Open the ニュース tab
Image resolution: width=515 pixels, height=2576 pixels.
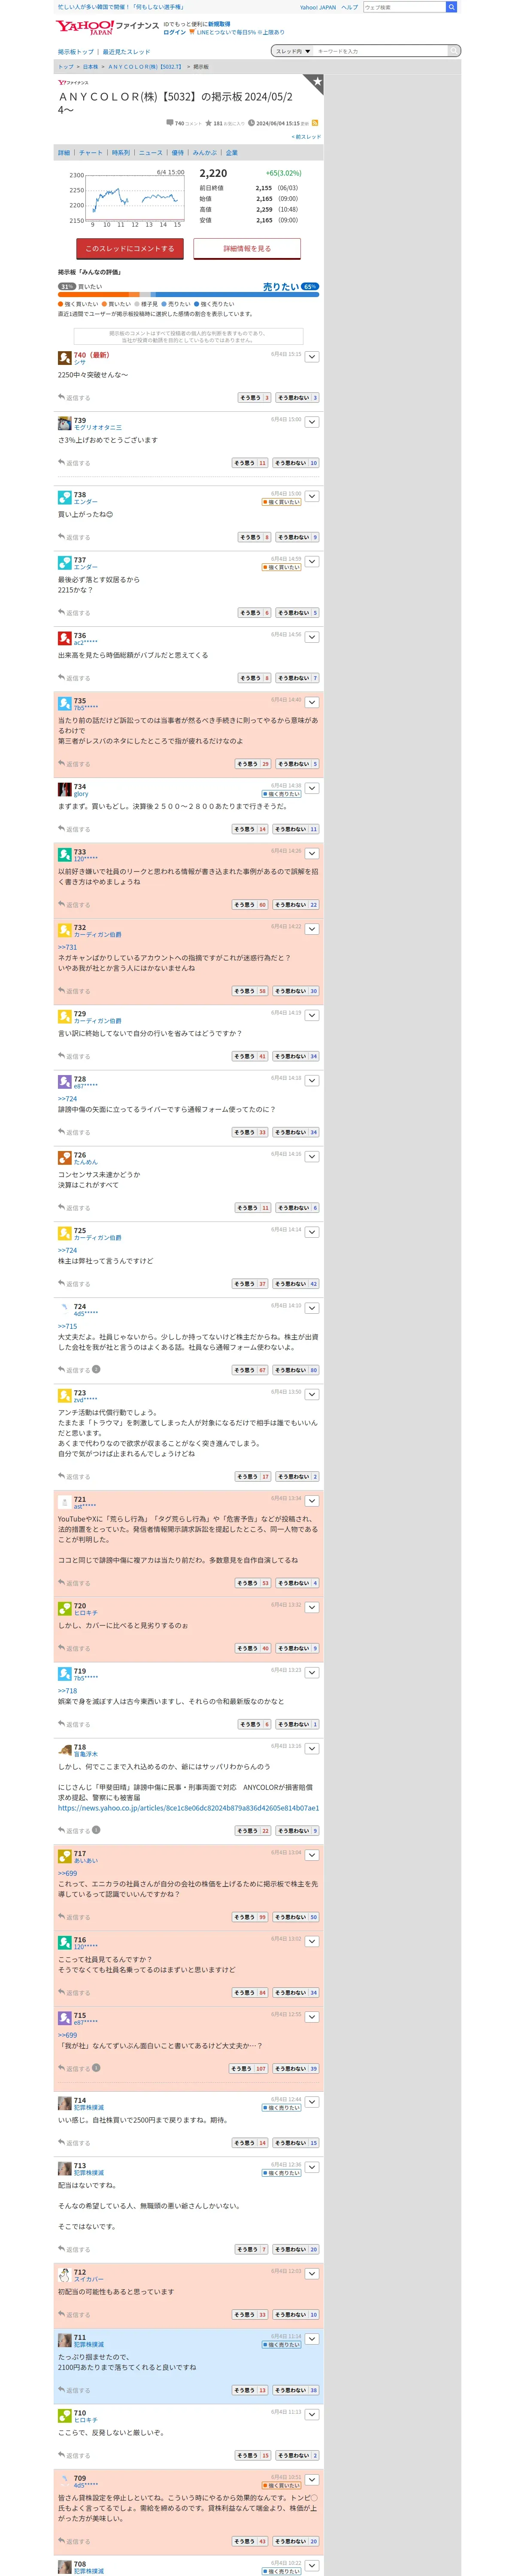tap(151, 153)
